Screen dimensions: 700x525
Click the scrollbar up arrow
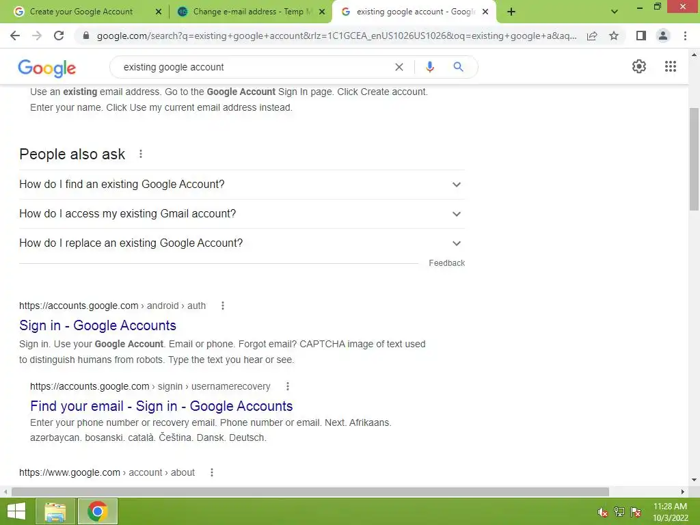click(694, 55)
